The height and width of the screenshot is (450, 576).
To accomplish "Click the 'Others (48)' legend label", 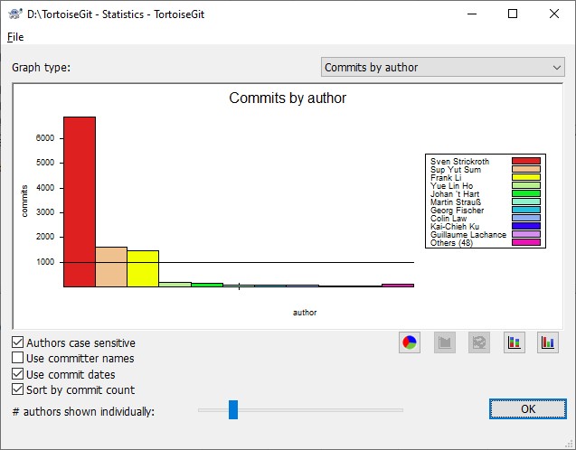I will point(451,243).
